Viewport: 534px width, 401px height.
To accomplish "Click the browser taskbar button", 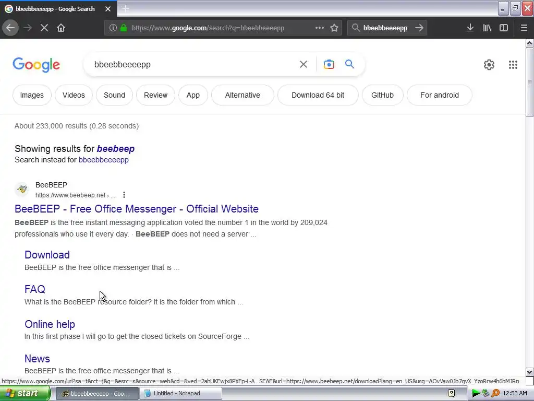I will tap(96, 393).
